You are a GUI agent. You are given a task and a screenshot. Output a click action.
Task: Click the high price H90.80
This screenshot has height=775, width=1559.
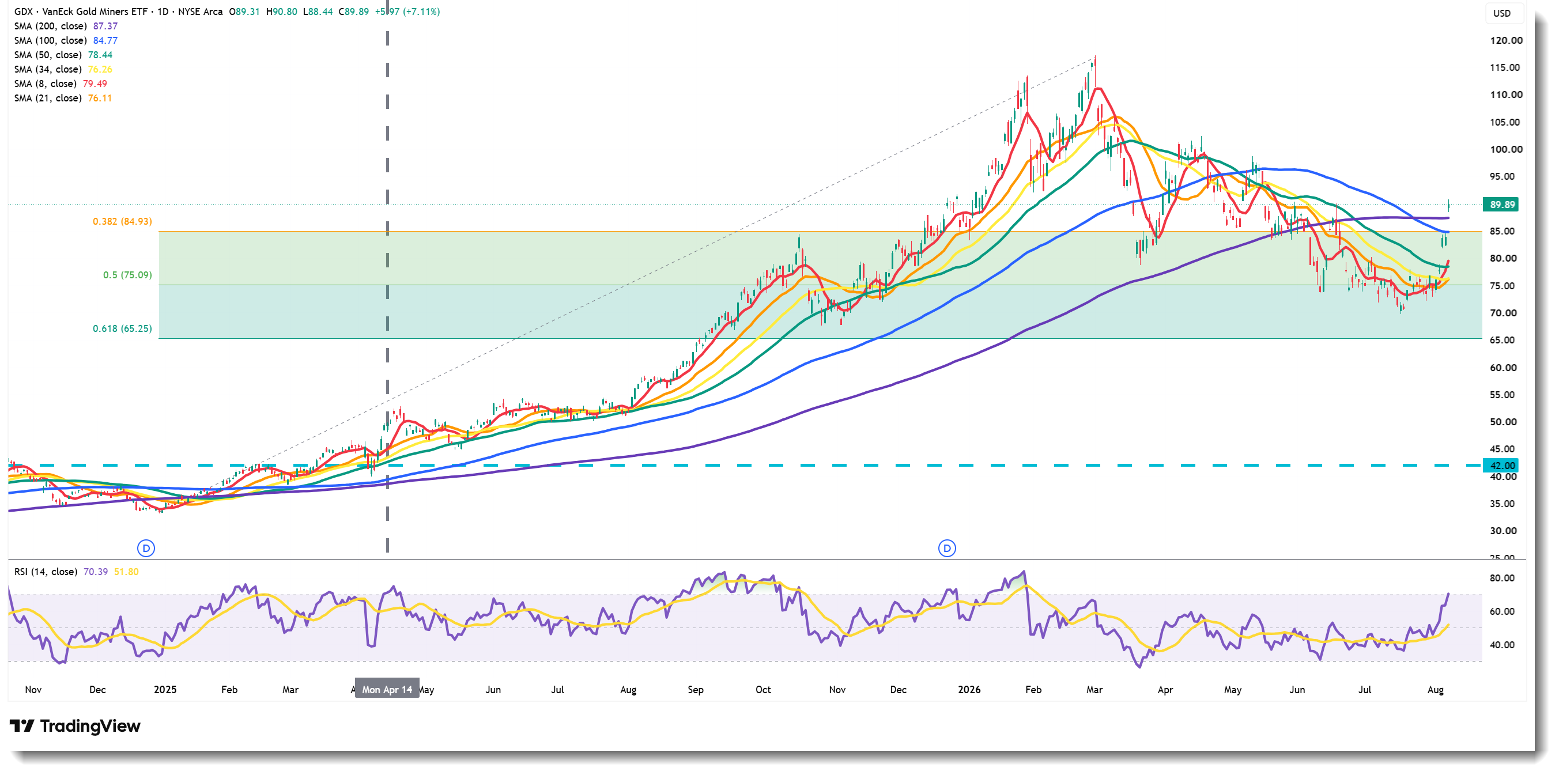coord(281,12)
